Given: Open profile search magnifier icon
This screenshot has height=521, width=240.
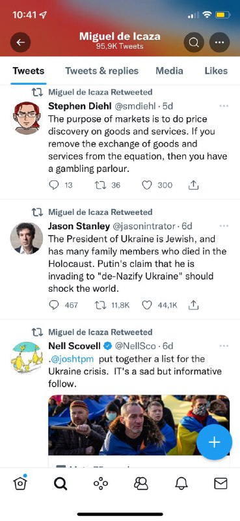Looking at the screenshot, I should pos(194,42).
